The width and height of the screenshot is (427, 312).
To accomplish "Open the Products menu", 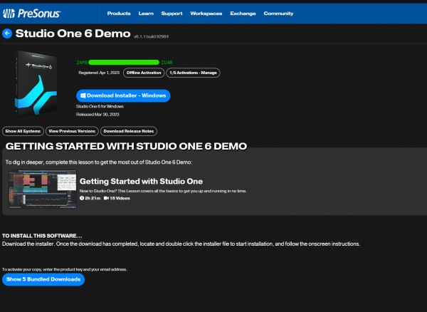I will click(118, 14).
